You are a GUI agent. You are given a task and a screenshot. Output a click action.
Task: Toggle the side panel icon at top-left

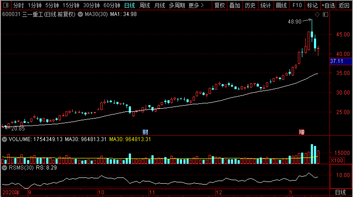pos(6,5)
